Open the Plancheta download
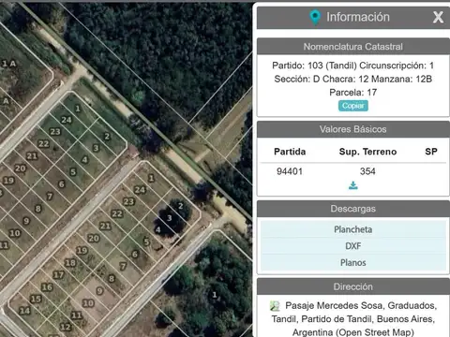The image size is (450, 337). [353, 229]
